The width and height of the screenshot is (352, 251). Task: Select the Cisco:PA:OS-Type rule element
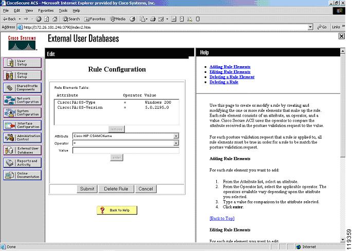point(117,103)
